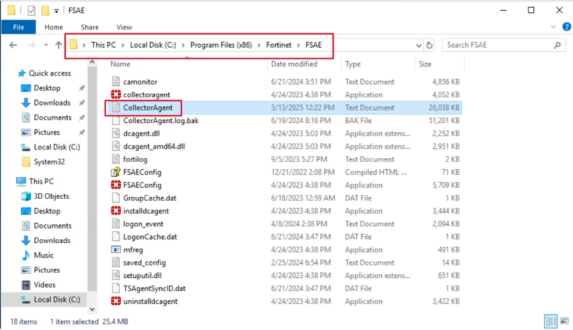Expand the ribbon with the chevron
This screenshot has width=573, height=330.
(x=553, y=27)
